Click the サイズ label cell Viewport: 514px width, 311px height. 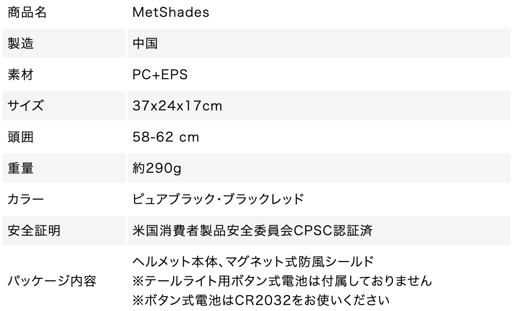(x=64, y=106)
